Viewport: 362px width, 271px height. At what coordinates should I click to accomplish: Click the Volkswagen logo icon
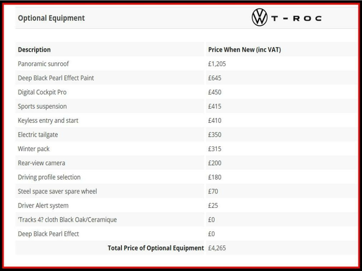point(259,18)
